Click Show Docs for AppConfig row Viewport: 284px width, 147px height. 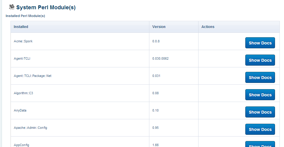pos(260,145)
